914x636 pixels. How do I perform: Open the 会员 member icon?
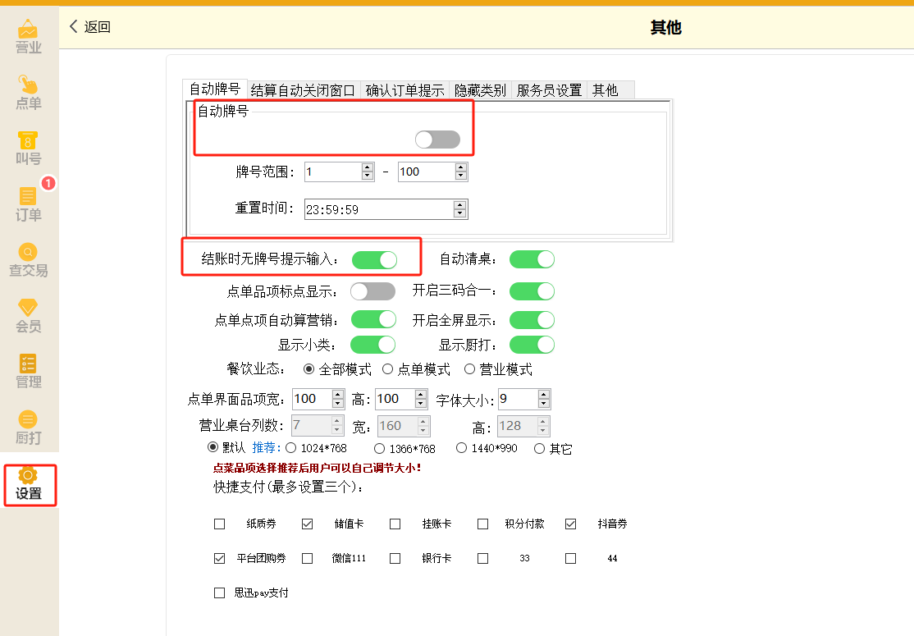29,315
